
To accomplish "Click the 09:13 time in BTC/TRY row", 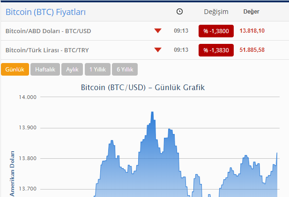I will [x=181, y=50].
